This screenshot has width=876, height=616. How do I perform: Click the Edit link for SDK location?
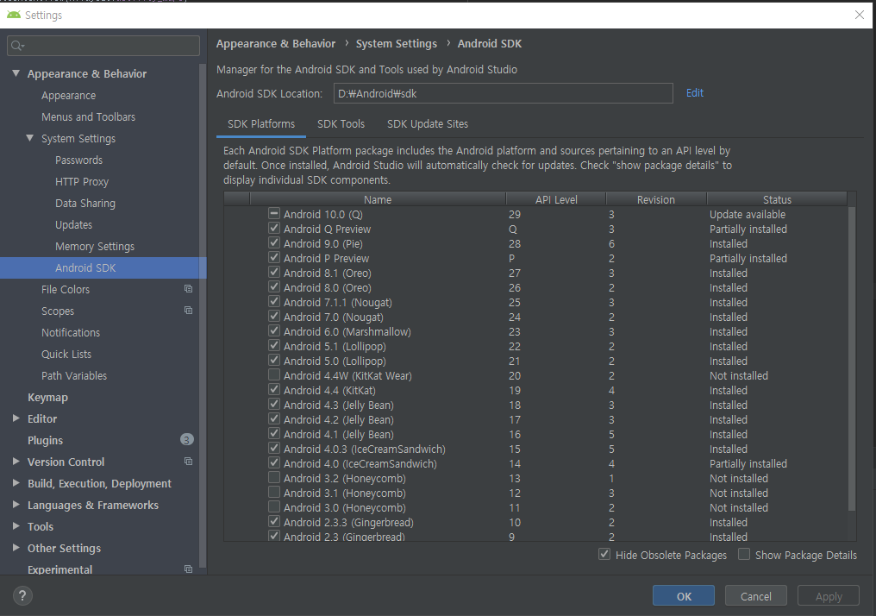click(x=694, y=93)
